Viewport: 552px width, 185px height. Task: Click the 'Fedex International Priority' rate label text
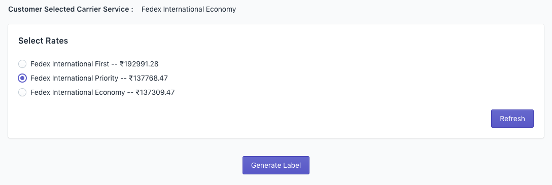pos(74,78)
